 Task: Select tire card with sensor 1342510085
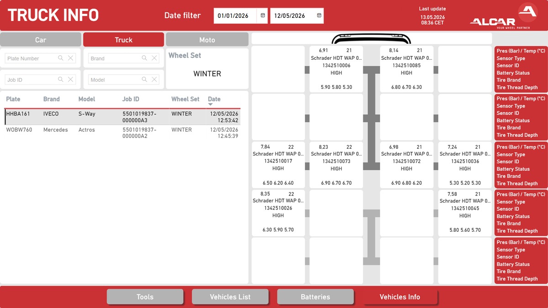click(406, 69)
